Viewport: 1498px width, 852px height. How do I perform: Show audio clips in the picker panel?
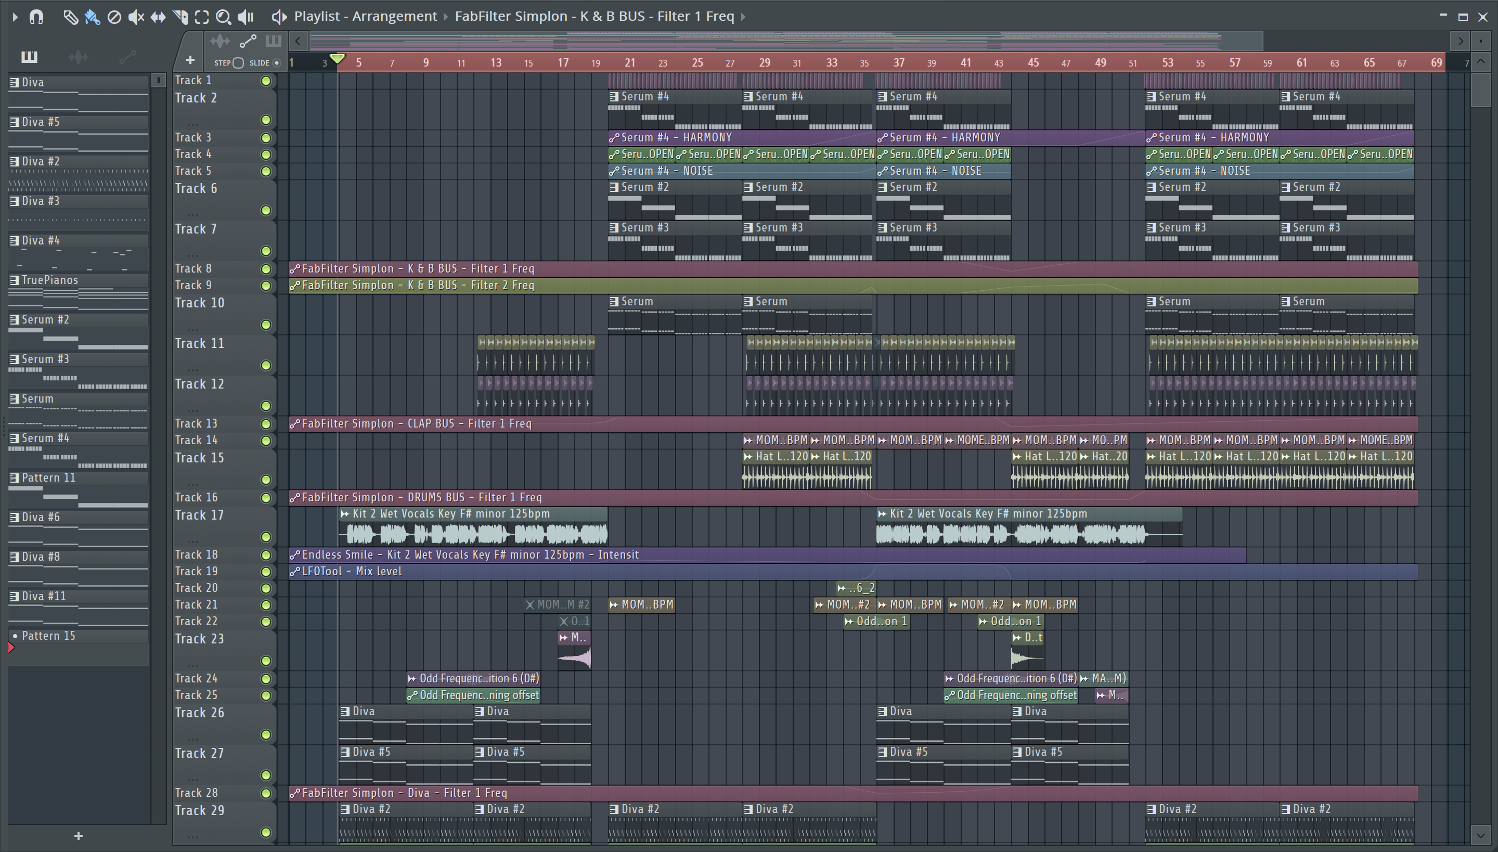[x=78, y=57]
